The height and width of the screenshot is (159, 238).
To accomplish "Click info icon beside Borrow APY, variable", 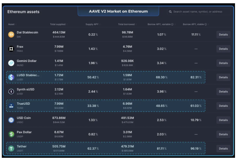I will (172, 24).
